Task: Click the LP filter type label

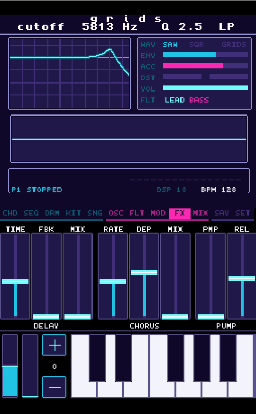Action: coord(226,27)
